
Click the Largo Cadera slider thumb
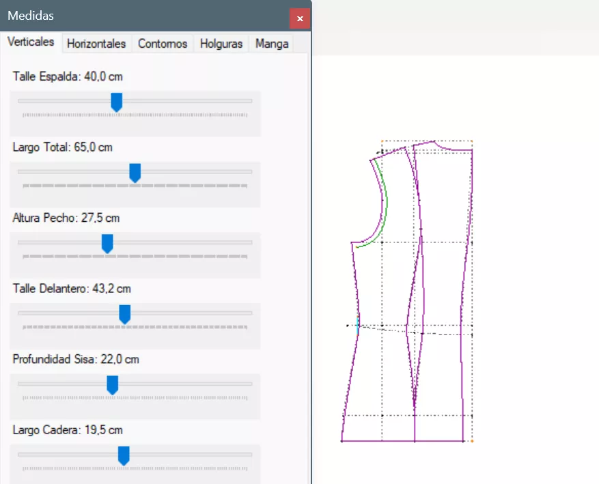click(124, 455)
